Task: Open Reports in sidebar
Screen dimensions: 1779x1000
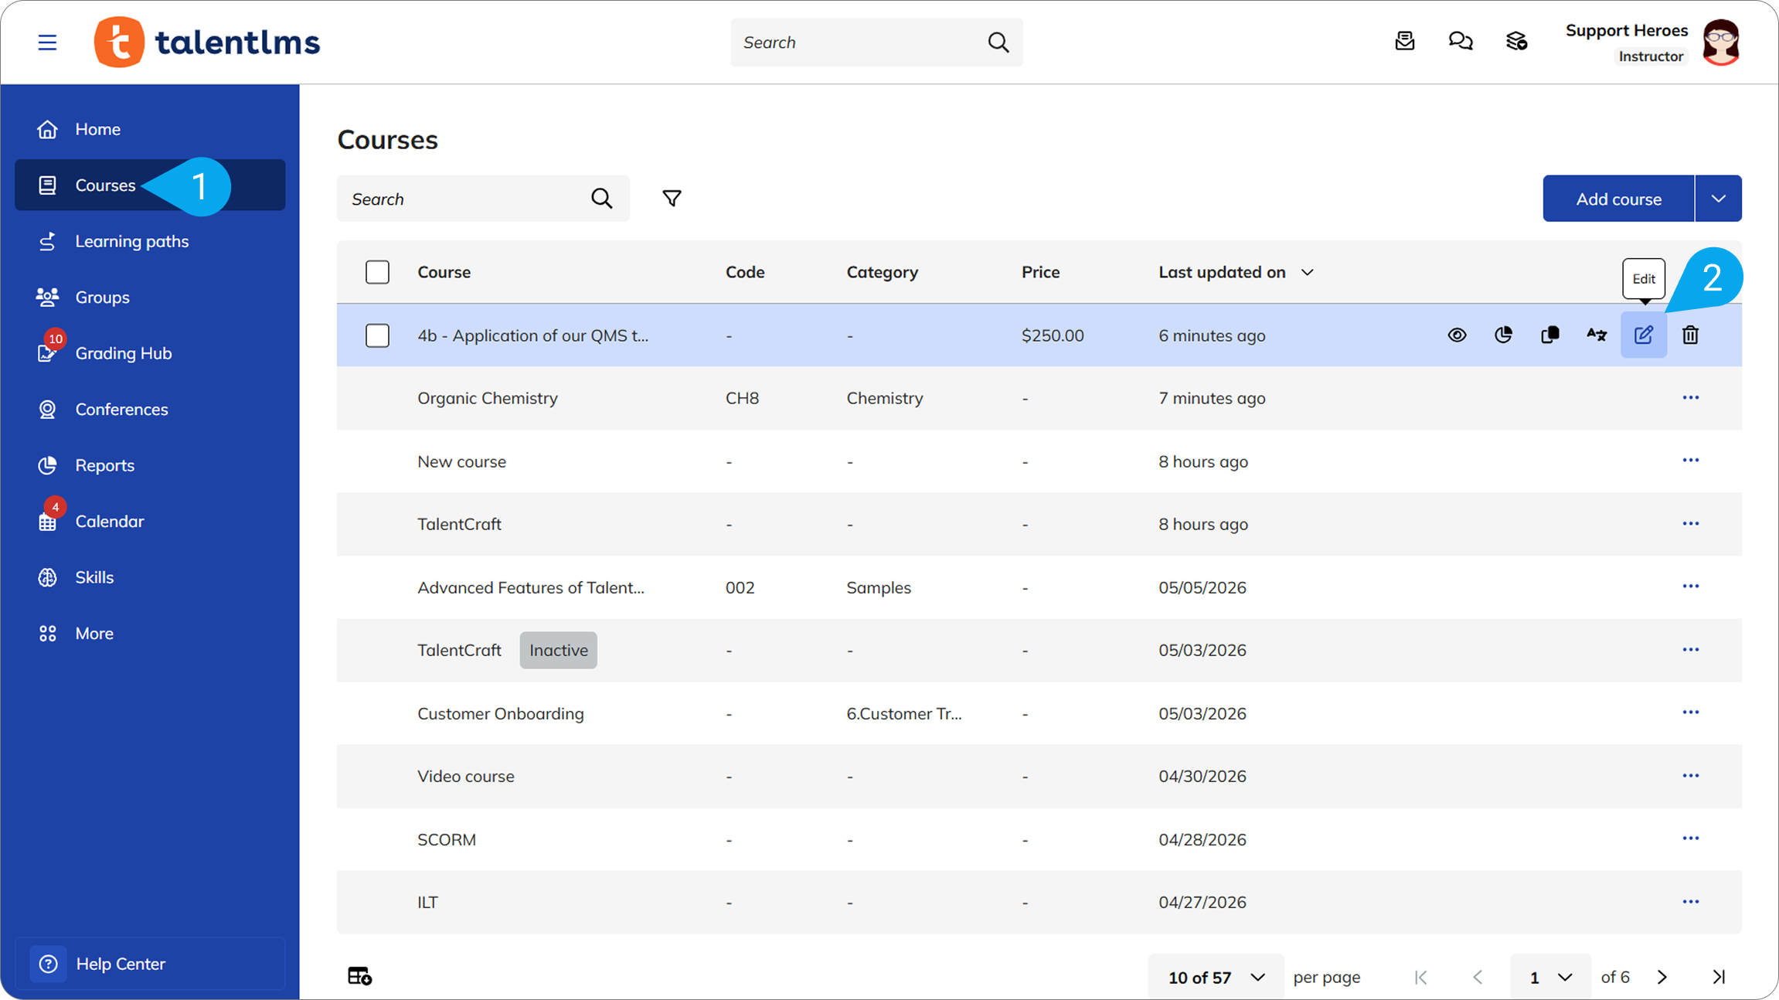Action: pos(151,465)
